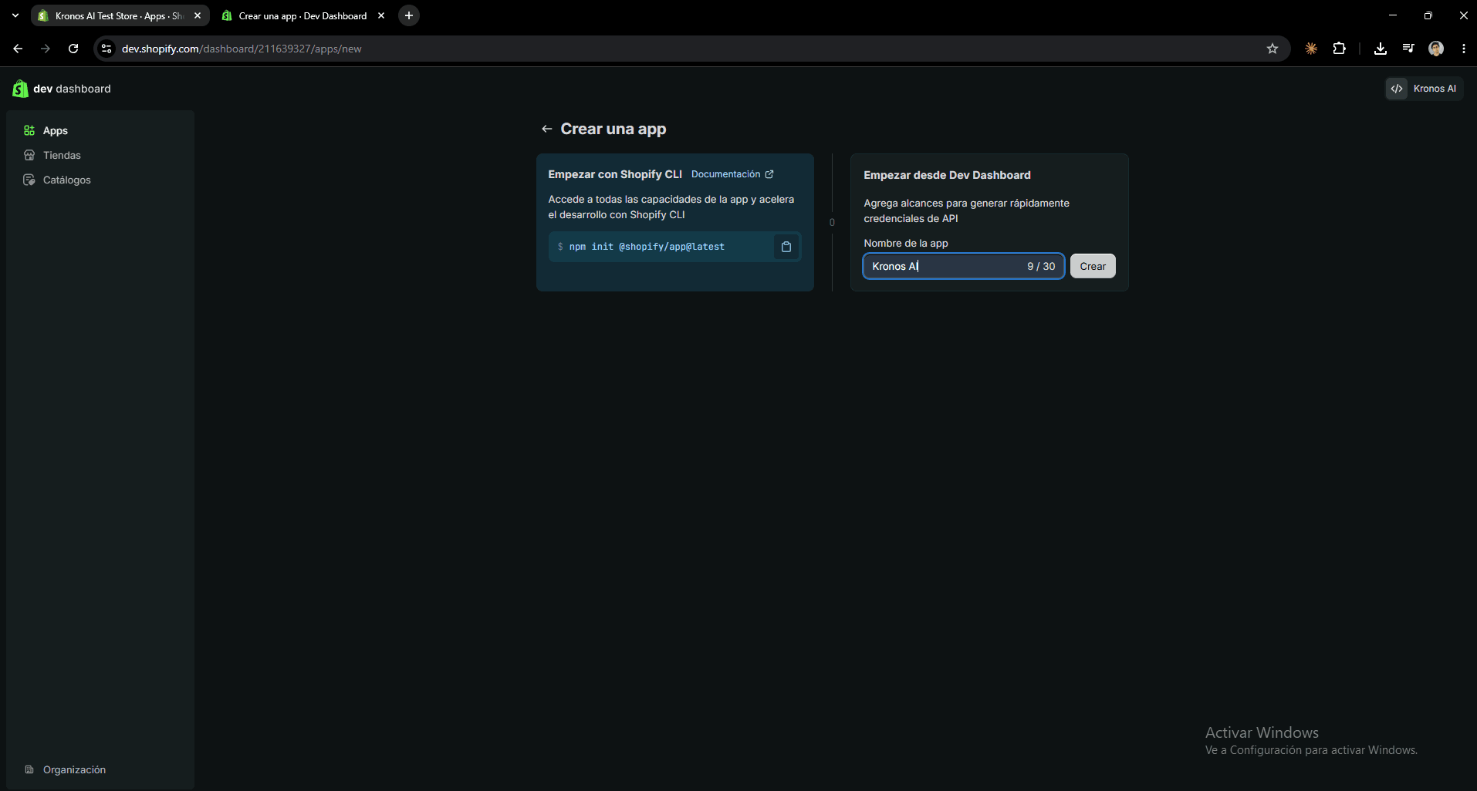This screenshot has height=791, width=1477.
Task: Focus the Nombre de la app field
Action: point(964,266)
